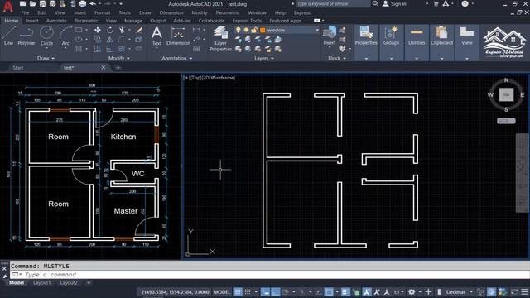The width and height of the screenshot is (530, 298).
Task: Click the Help question mark icon
Action: pyautogui.click(x=465, y=3)
